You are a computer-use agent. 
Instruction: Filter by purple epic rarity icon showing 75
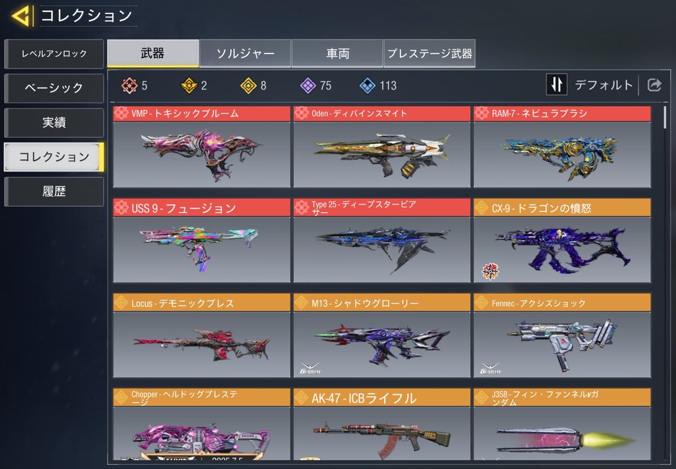coord(308,85)
